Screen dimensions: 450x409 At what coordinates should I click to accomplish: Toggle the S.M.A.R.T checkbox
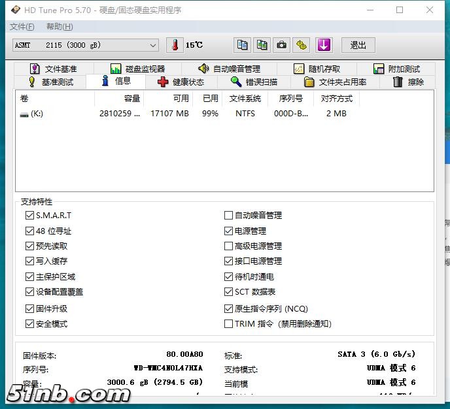point(29,215)
